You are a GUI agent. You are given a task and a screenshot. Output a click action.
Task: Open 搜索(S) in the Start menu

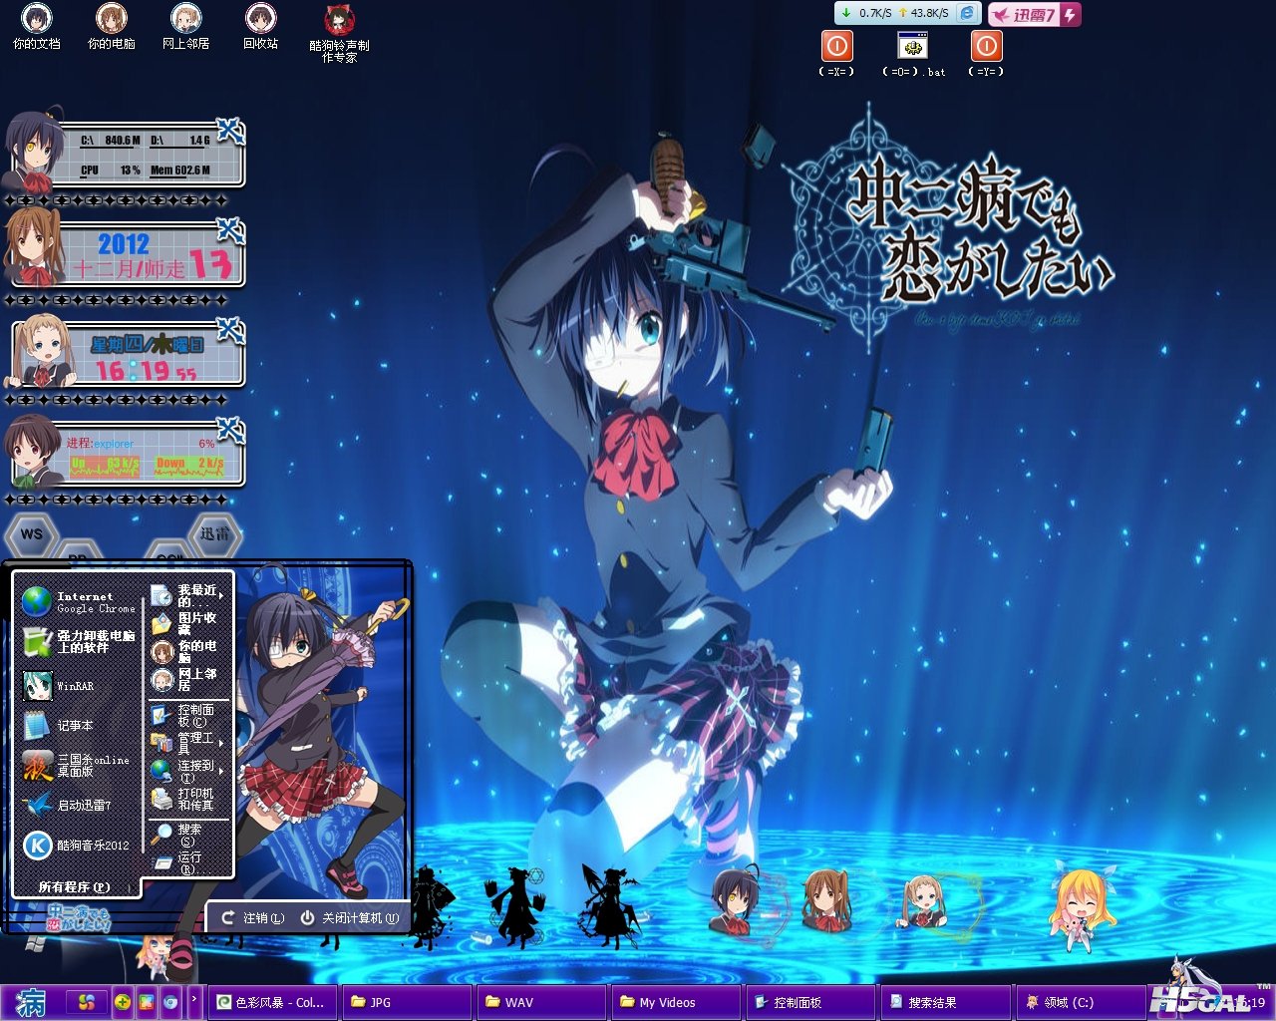(188, 835)
